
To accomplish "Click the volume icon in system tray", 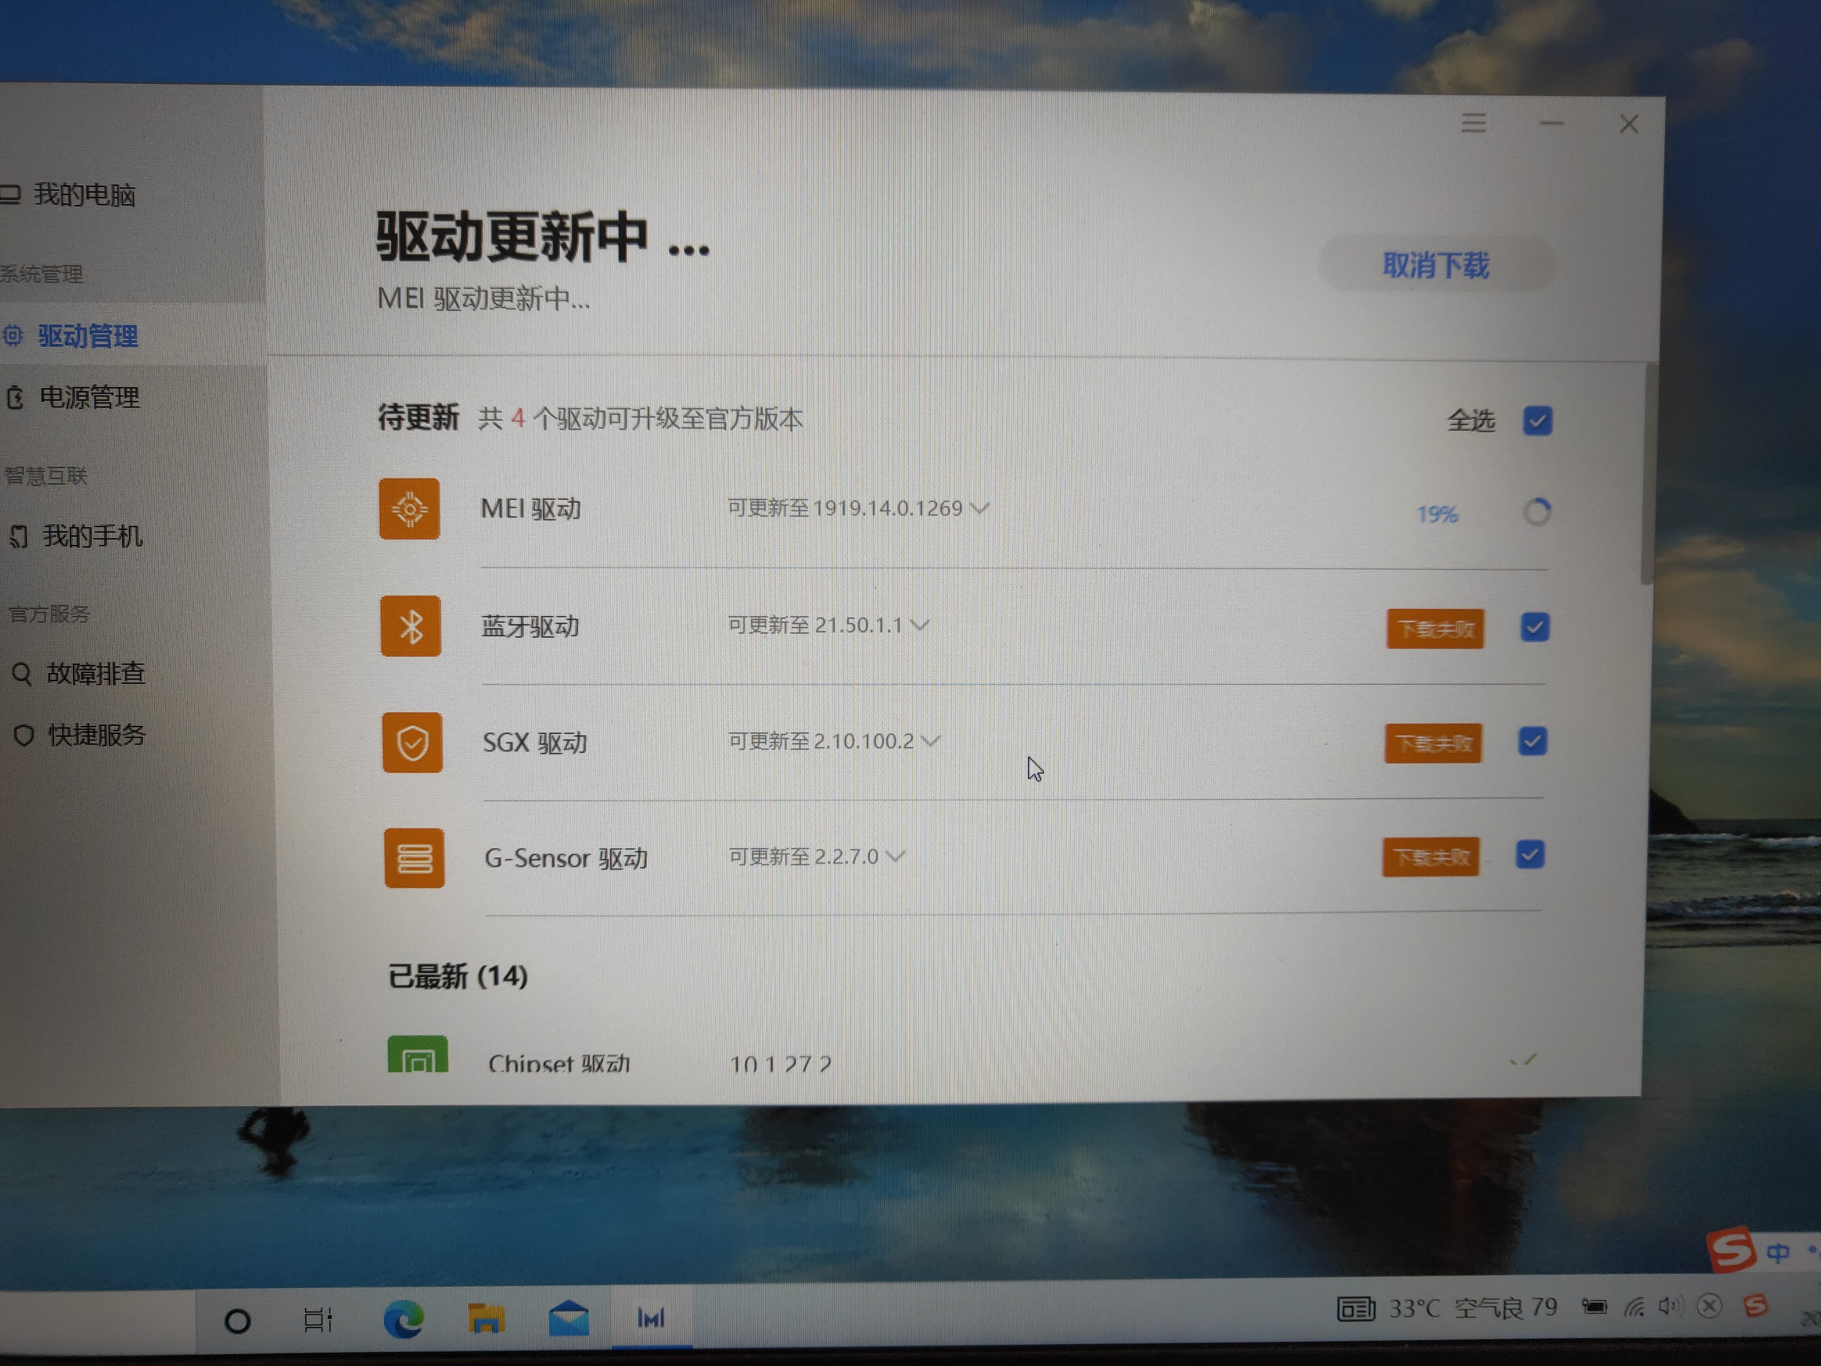I will [x=1670, y=1306].
